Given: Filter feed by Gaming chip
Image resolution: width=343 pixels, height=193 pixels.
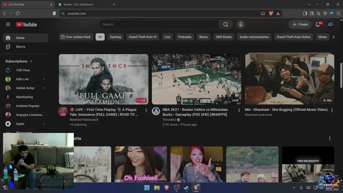Looking at the screenshot, I should [x=115, y=37].
